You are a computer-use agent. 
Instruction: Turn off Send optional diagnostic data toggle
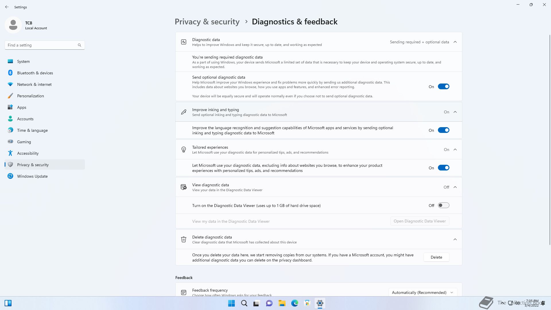[x=443, y=86]
